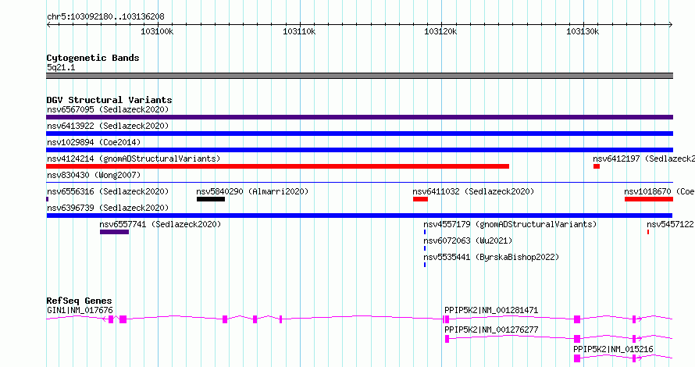The image size is (695, 367).
Task: Click the gray 5q21.1 cytogenetic band bar
Action: tap(359, 76)
